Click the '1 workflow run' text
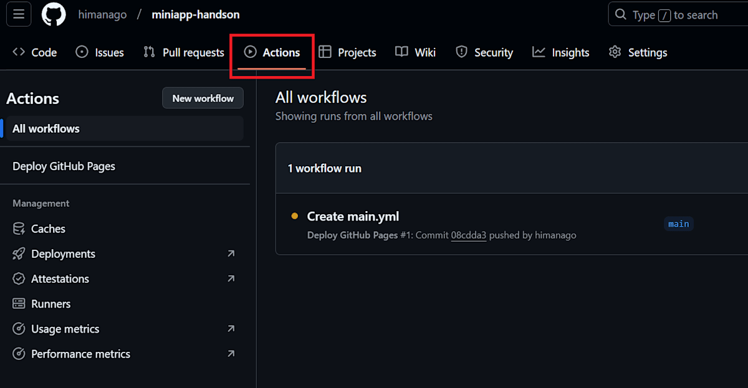The image size is (748, 388). click(x=324, y=168)
